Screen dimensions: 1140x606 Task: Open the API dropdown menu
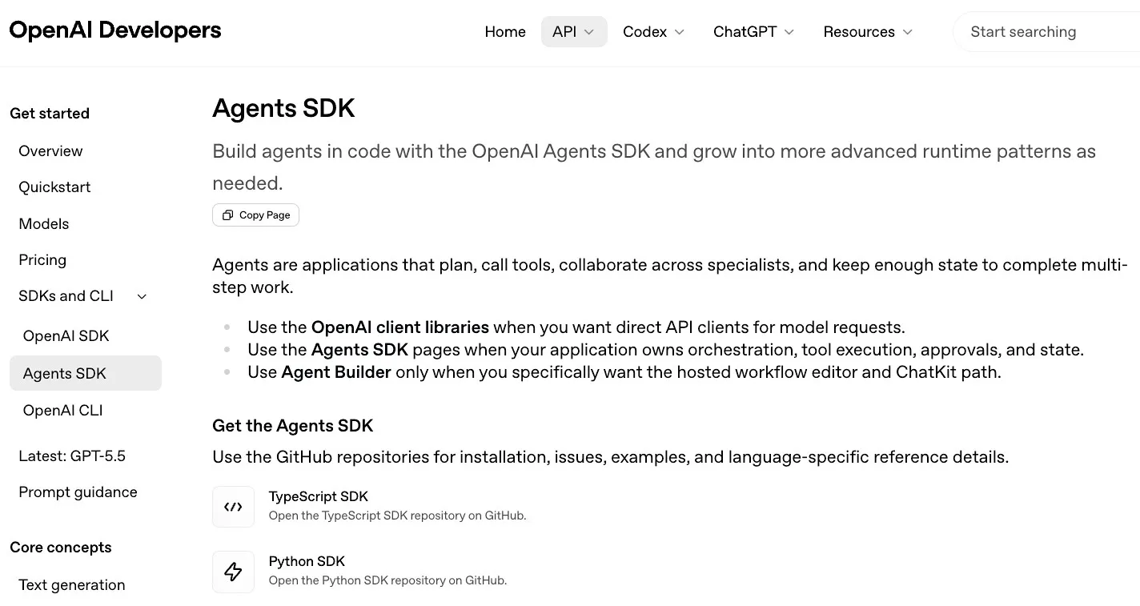point(574,32)
